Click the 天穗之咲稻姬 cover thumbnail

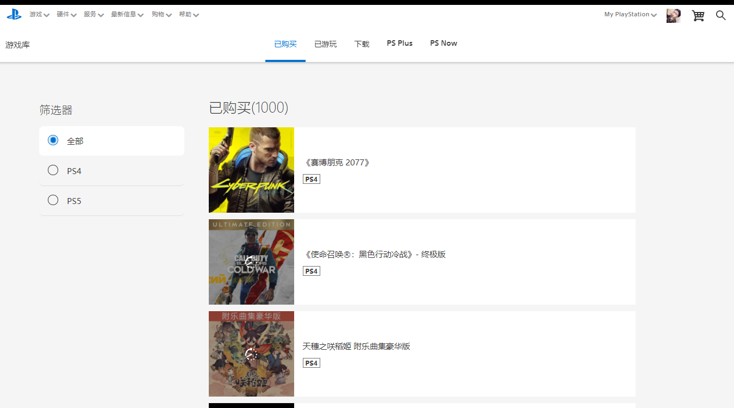click(x=251, y=354)
